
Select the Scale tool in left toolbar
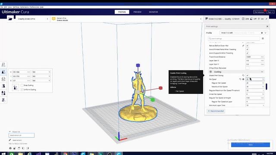coord(3,72)
